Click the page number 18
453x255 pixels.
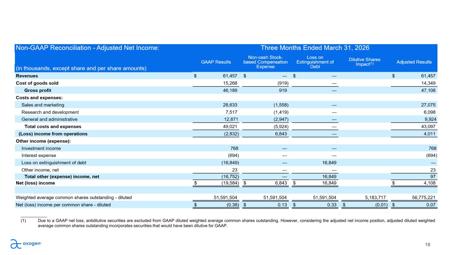[x=427, y=245]
